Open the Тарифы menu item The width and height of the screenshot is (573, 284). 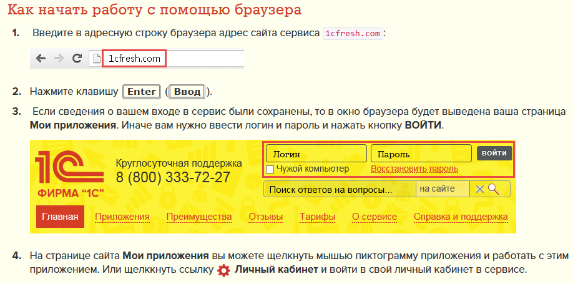[318, 217]
